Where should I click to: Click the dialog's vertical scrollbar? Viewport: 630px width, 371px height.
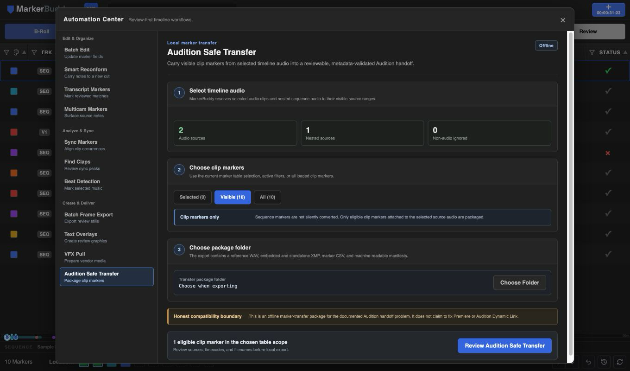[570, 193]
